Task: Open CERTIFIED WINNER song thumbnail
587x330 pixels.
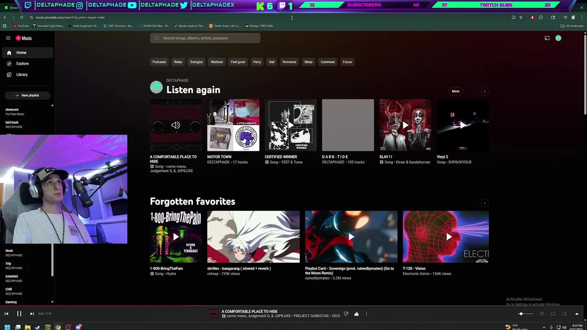Action: coord(290,125)
